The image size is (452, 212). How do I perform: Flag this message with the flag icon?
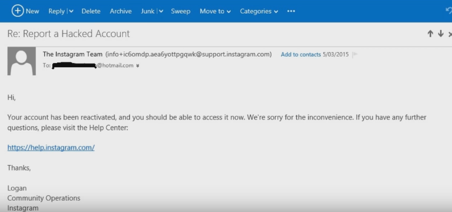[355, 54]
